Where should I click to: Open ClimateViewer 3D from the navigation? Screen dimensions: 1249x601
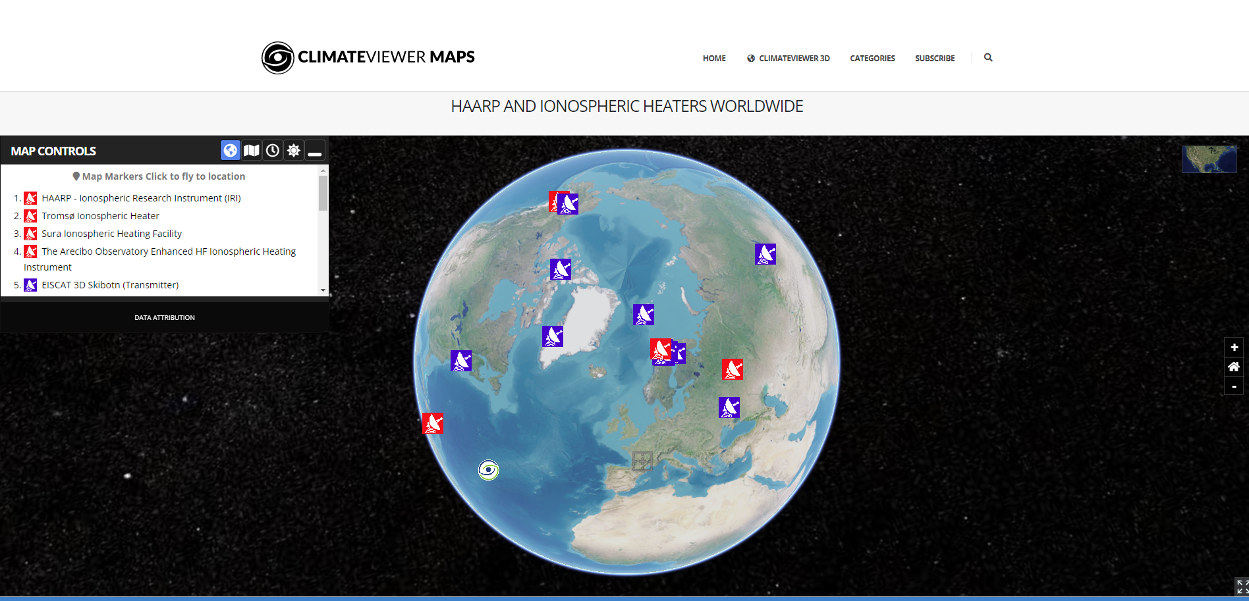pyautogui.click(x=789, y=59)
